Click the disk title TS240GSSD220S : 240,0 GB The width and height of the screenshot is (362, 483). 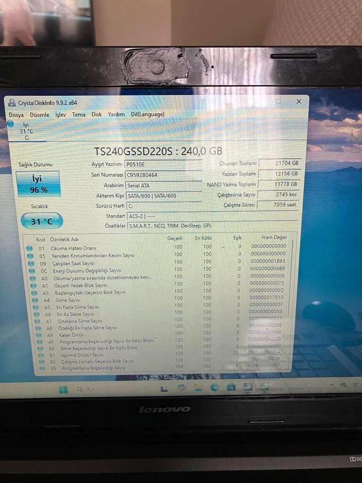click(158, 151)
